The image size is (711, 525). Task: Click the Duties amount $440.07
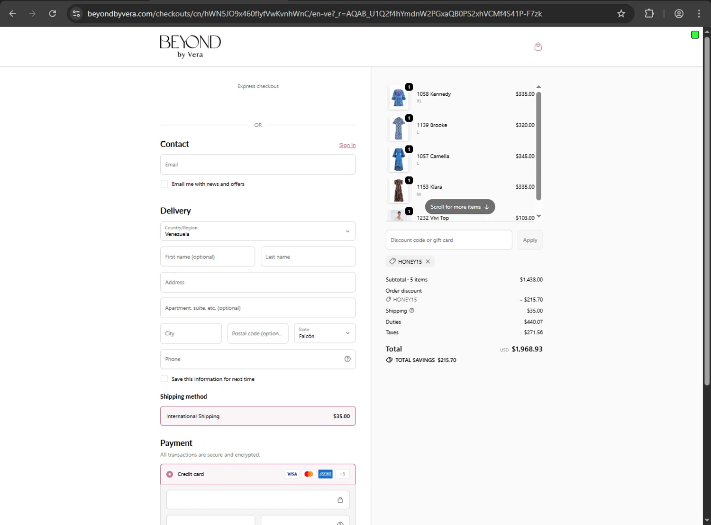(533, 322)
